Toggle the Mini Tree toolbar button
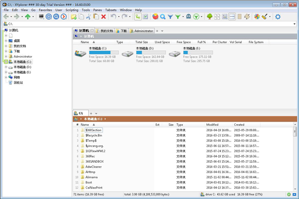 coord(138,17)
